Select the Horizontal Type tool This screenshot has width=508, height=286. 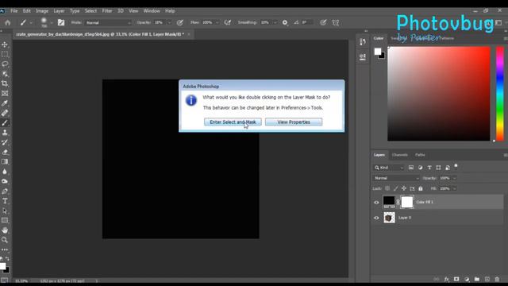pos(5,201)
